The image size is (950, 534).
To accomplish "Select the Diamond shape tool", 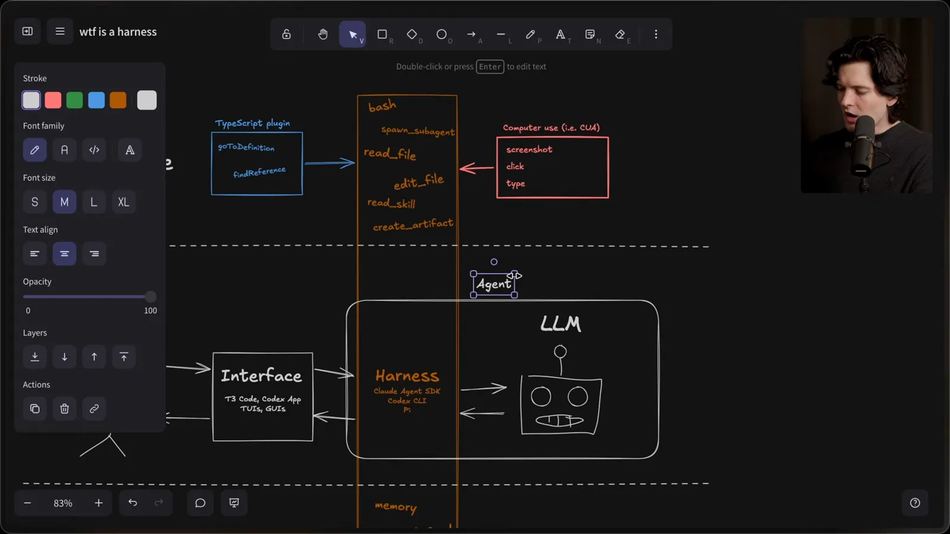I will 412,34.
